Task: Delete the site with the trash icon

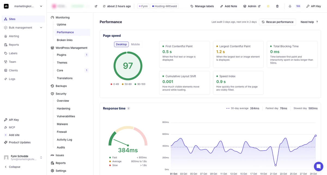Action: pyautogui.click(x=277, y=6)
